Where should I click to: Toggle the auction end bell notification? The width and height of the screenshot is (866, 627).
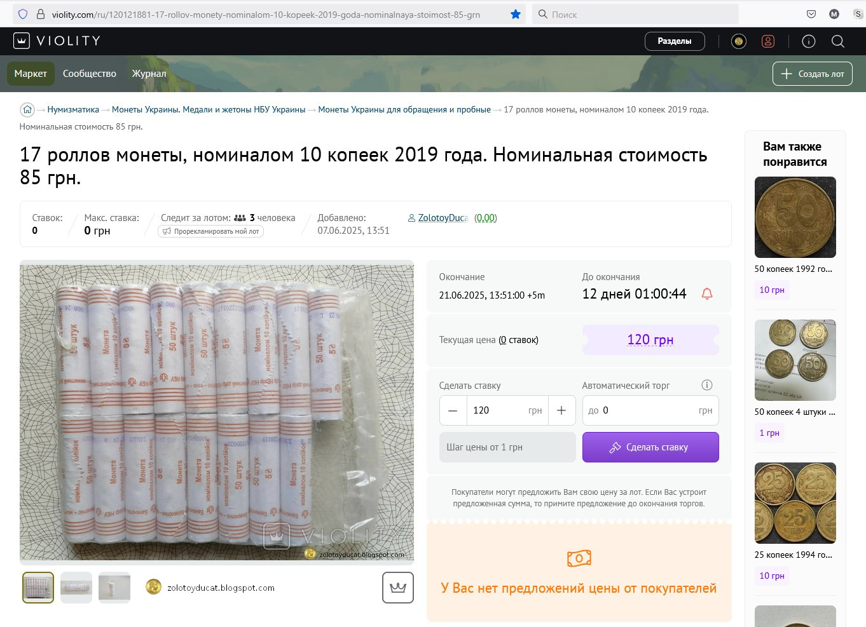click(707, 293)
